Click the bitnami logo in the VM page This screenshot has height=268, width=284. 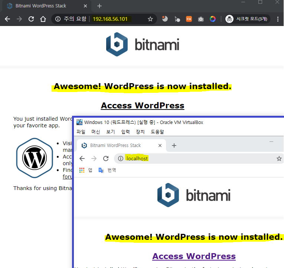click(194, 195)
